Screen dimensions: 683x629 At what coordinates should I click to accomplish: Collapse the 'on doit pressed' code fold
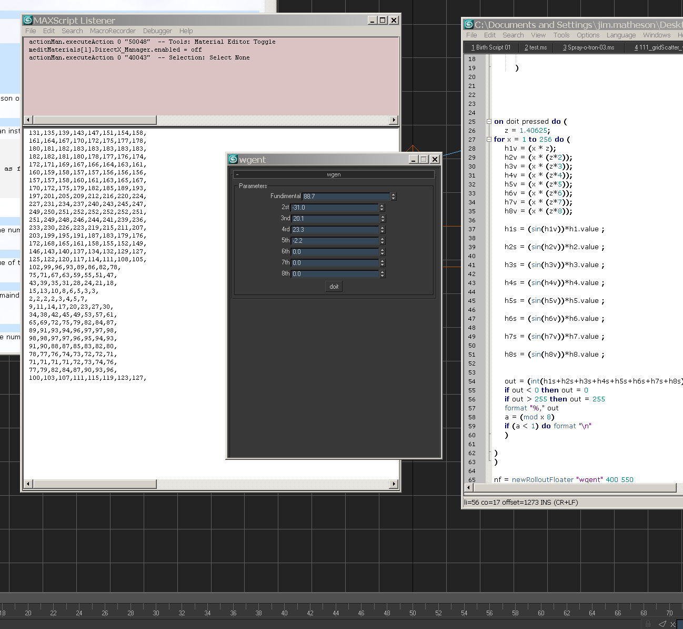[489, 122]
